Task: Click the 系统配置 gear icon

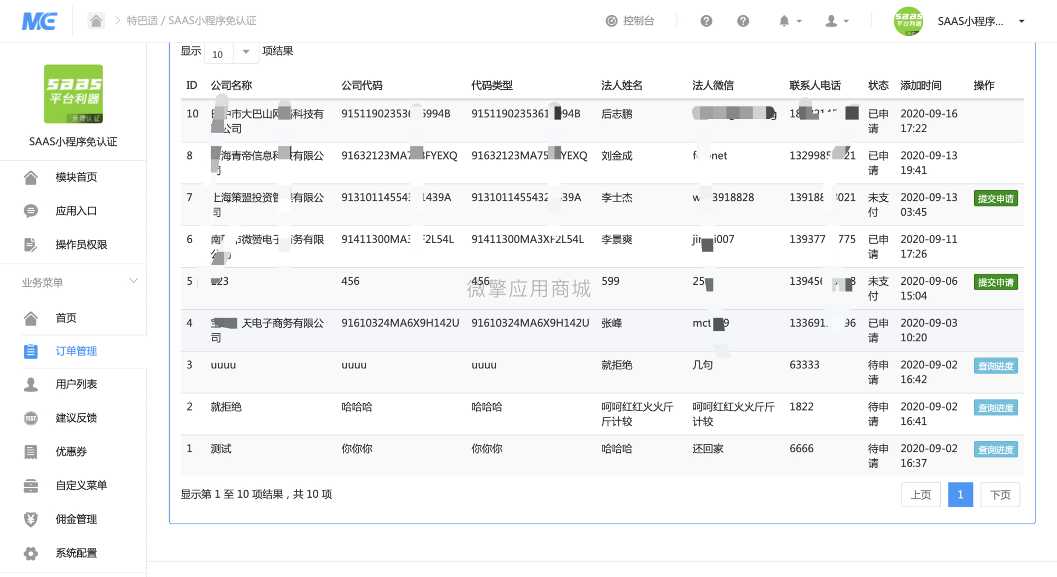Action: click(31, 553)
